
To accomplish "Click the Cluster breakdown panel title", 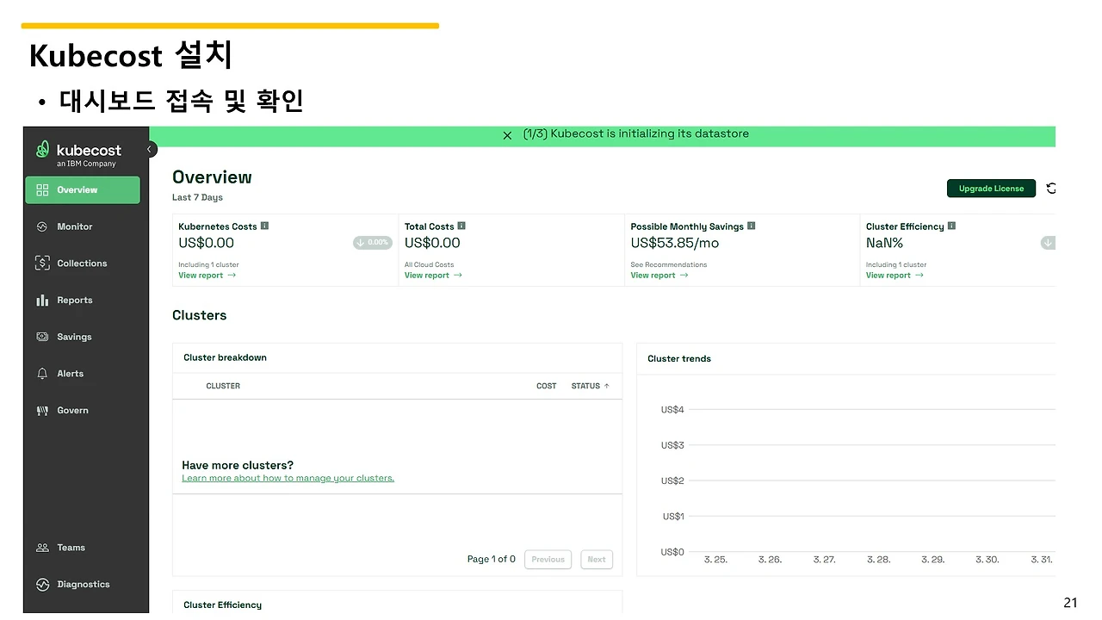I will [x=226, y=358].
